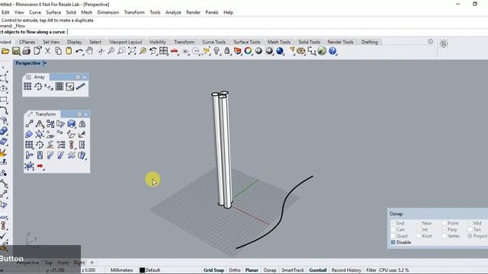Toggle the Disable osnap checkbox
Image resolution: width=488 pixels, height=274 pixels.
click(393, 242)
